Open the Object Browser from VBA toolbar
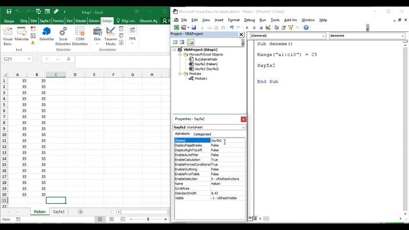 coord(290,27)
